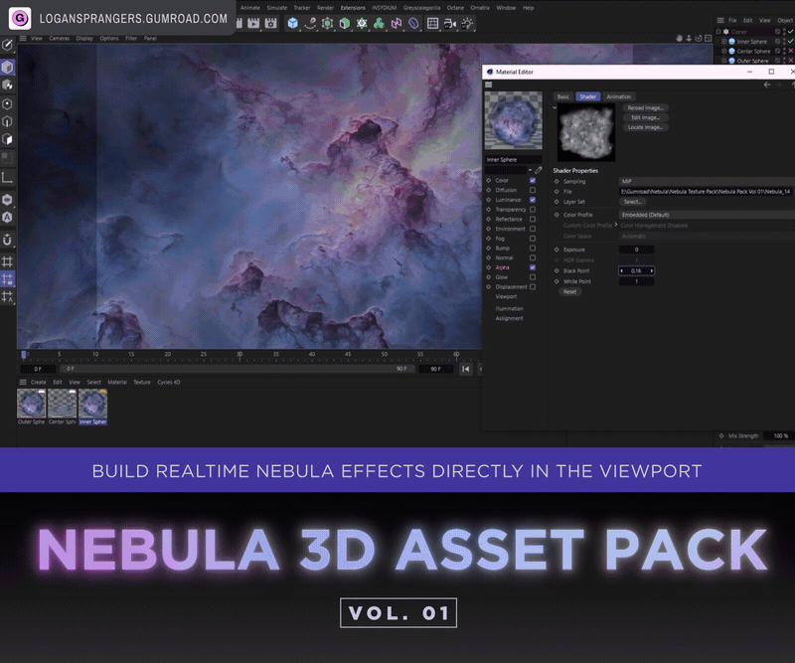The width and height of the screenshot is (795, 663).
Task: Collapse the Cloner object in Object Manager
Action: 717,32
